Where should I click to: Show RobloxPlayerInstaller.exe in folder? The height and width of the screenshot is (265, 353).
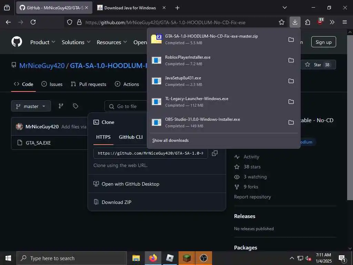click(291, 60)
